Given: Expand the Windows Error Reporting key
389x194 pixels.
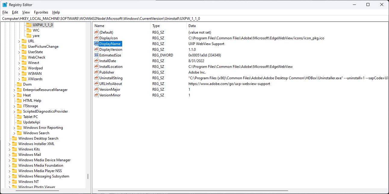Looking at the screenshot, I should pos(14,128).
